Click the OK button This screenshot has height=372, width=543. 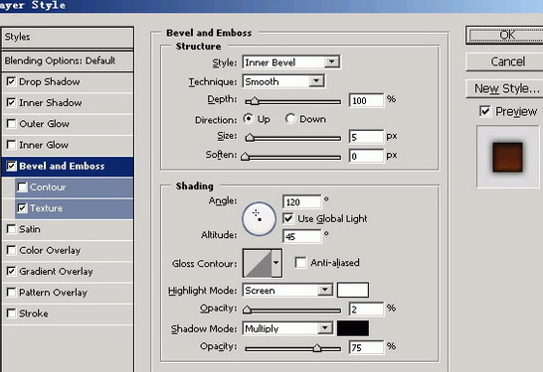coord(505,35)
